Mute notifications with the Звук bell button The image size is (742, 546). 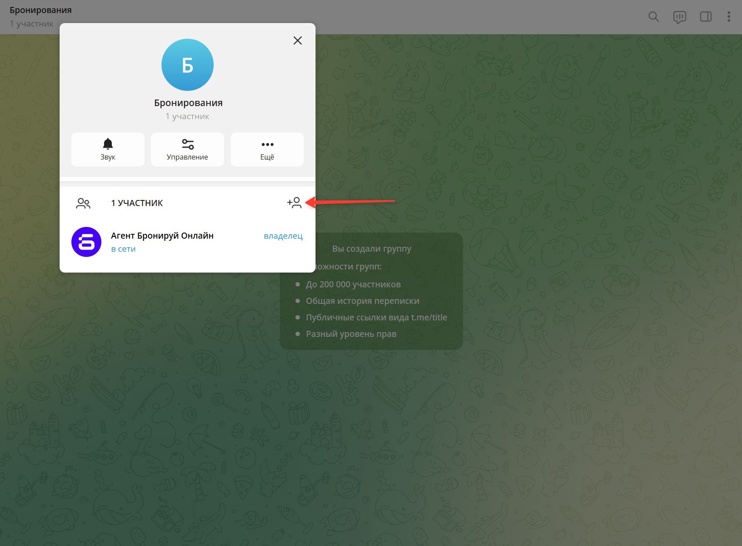coord(108,149)
